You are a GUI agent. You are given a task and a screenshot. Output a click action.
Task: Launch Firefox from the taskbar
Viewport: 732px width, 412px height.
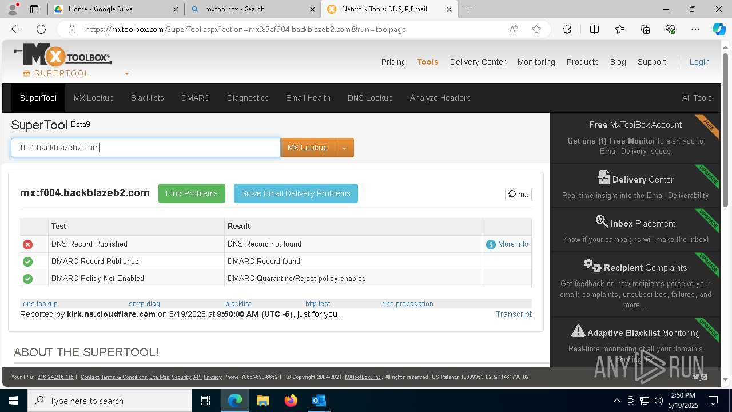point(291,401)
